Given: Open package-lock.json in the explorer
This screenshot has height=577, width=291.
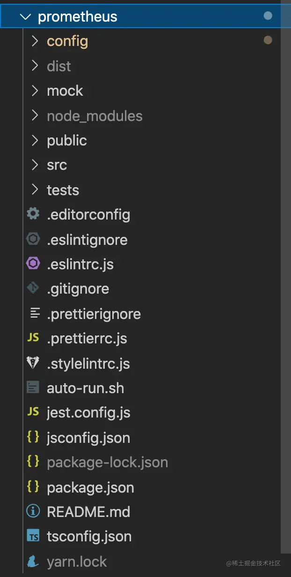Looking at the screenshot, I should coord(107,463).
